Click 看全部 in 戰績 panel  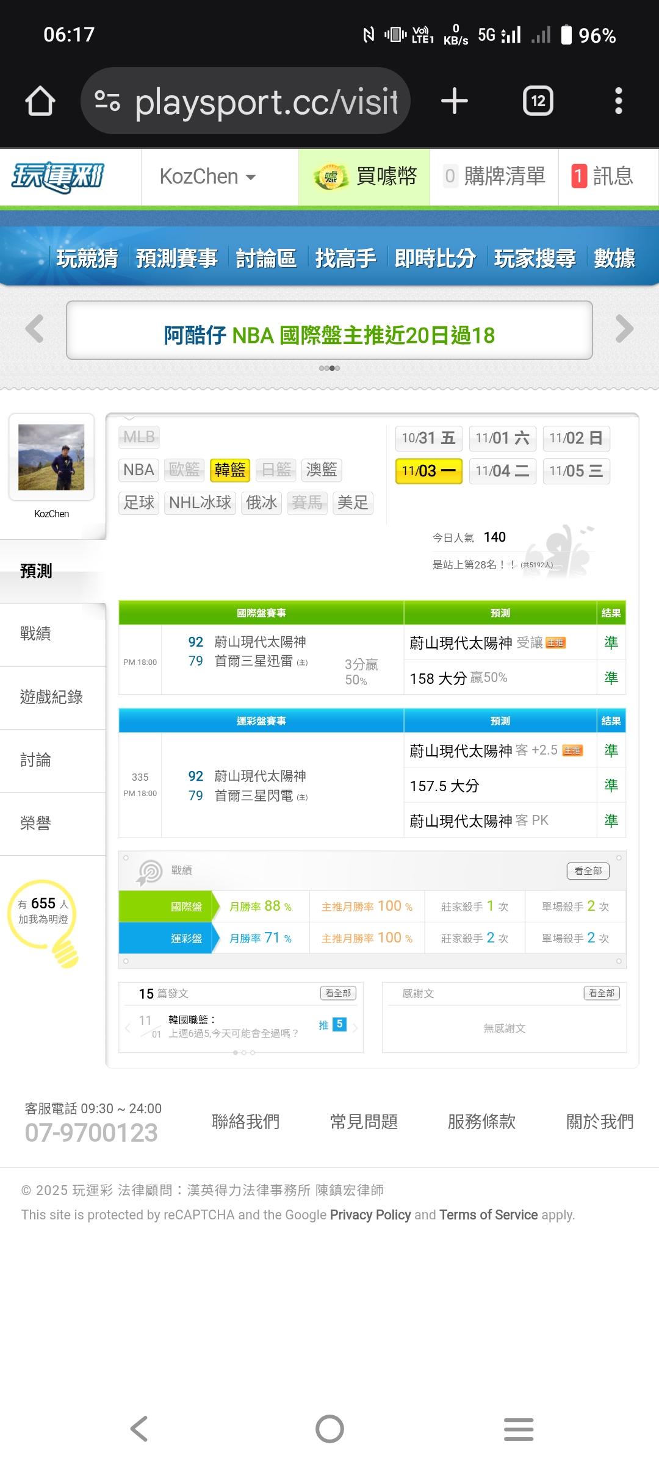tap(588, 871)
